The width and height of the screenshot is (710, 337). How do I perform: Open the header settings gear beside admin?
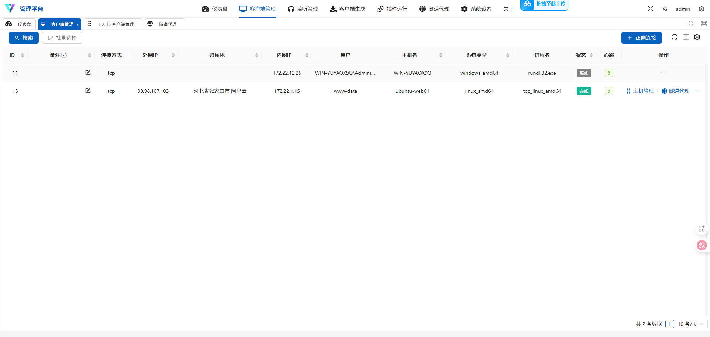tap(701, 9)
